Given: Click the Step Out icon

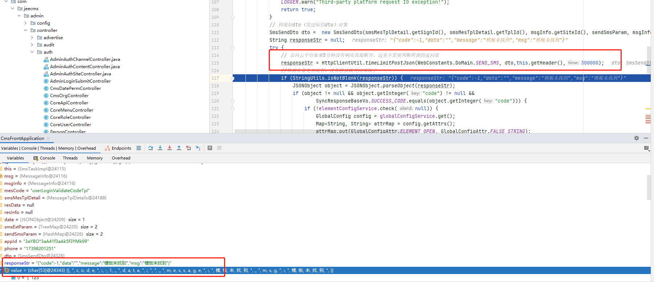Looking at the screenshot, I should click(179, 148).
